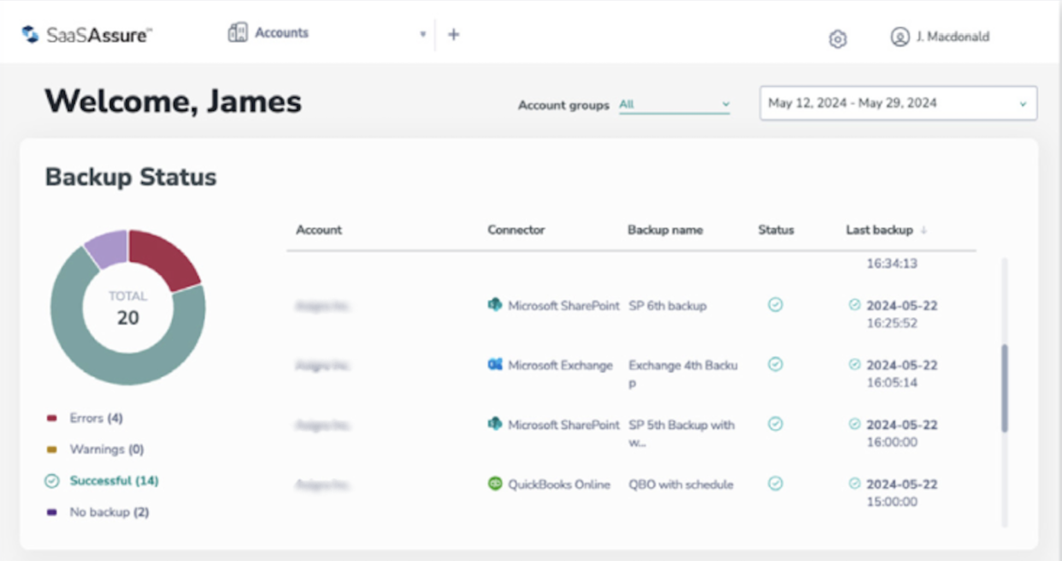Click success status icon for SP 5th Backup
The height and width of the screenshot is (561, 1062).
pyautogui.click(x=775, y=423)
